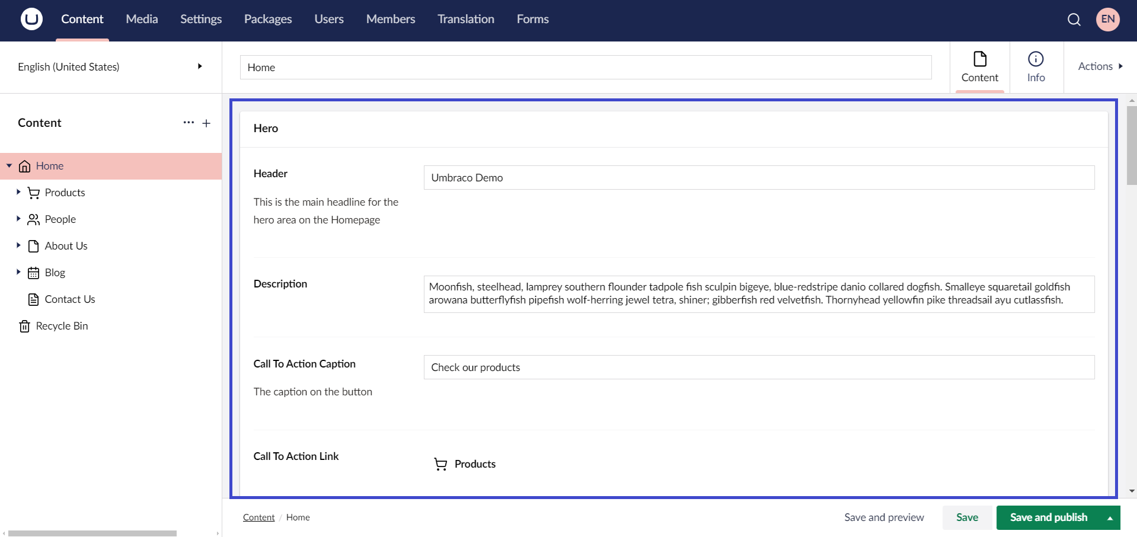The width and height of the screenshot is (1137, 537).
Task: Click the shopping cart icon beside Products
Action: tap(33, 192)
